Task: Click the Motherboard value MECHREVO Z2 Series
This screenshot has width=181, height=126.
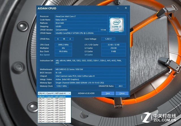Action: click(90, 69)
